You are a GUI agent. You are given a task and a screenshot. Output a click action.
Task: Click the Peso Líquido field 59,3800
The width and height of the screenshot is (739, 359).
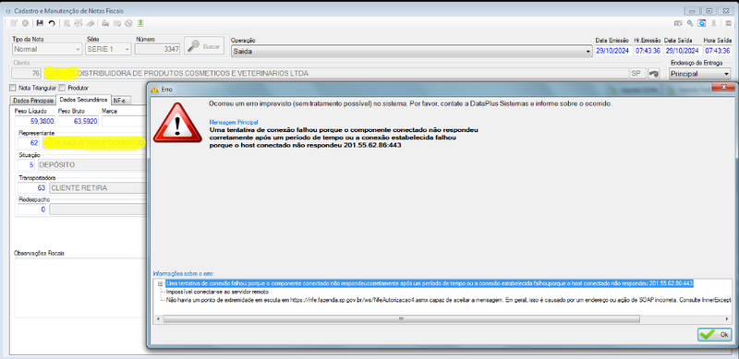(36, 121)
